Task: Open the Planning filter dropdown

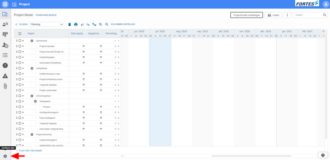Action: pyautogui.click(x=46, y=24)
